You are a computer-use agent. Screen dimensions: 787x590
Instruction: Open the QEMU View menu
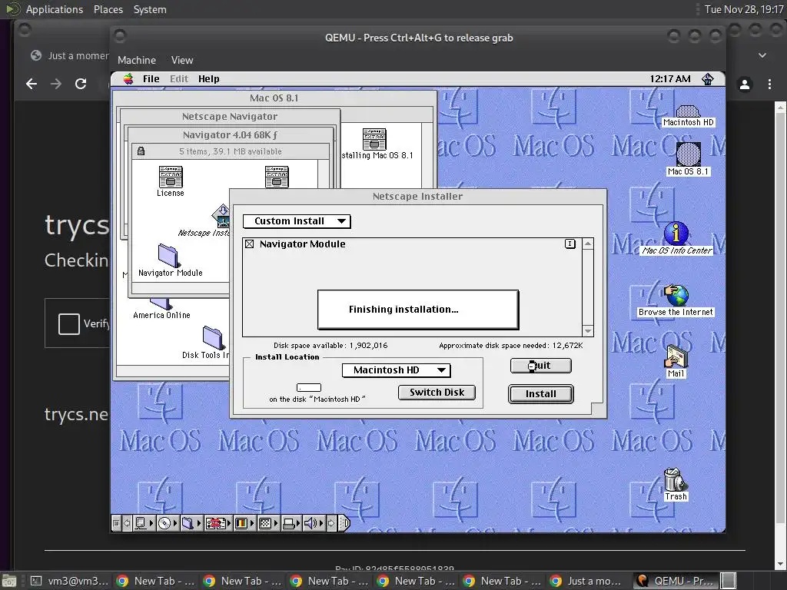(x=181, y=60)
